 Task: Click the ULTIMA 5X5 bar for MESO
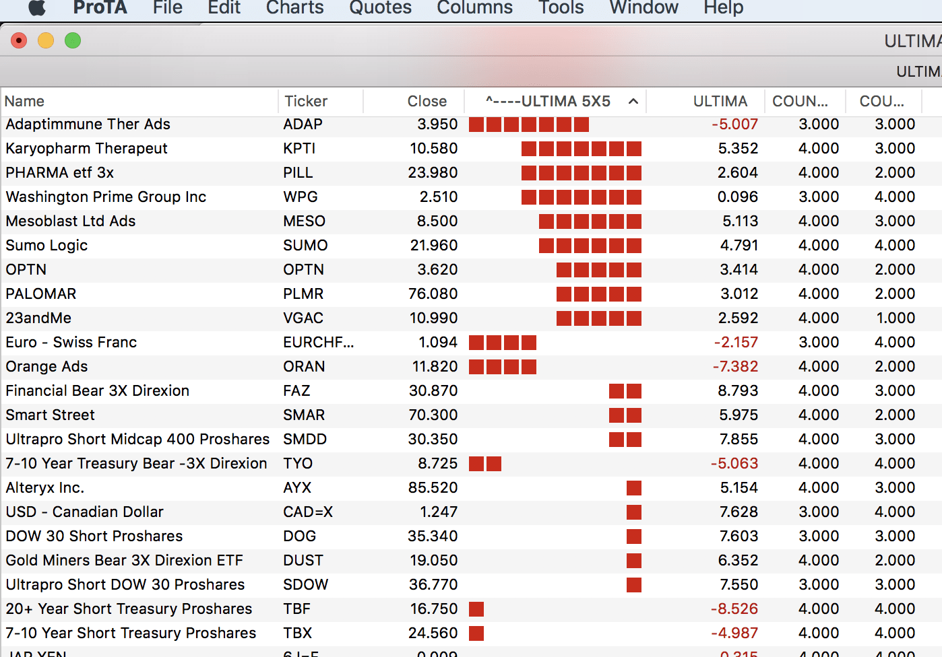coord(590,221)
